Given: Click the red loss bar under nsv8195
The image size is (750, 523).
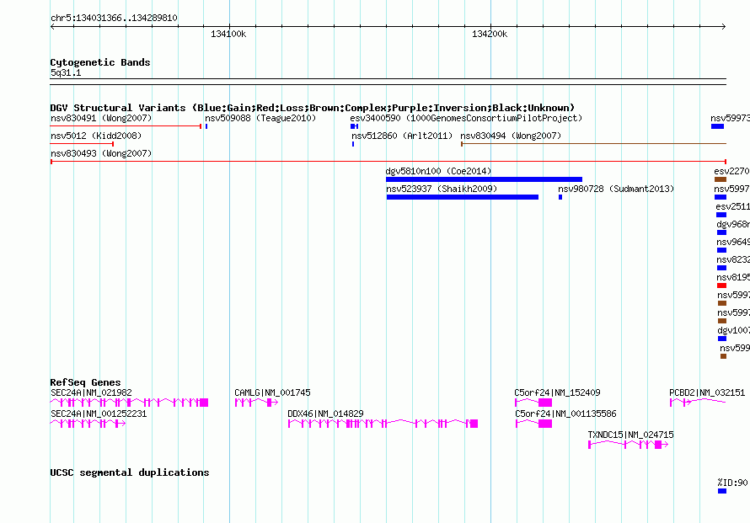Looking at the screenshot, I should click(722, 286).
